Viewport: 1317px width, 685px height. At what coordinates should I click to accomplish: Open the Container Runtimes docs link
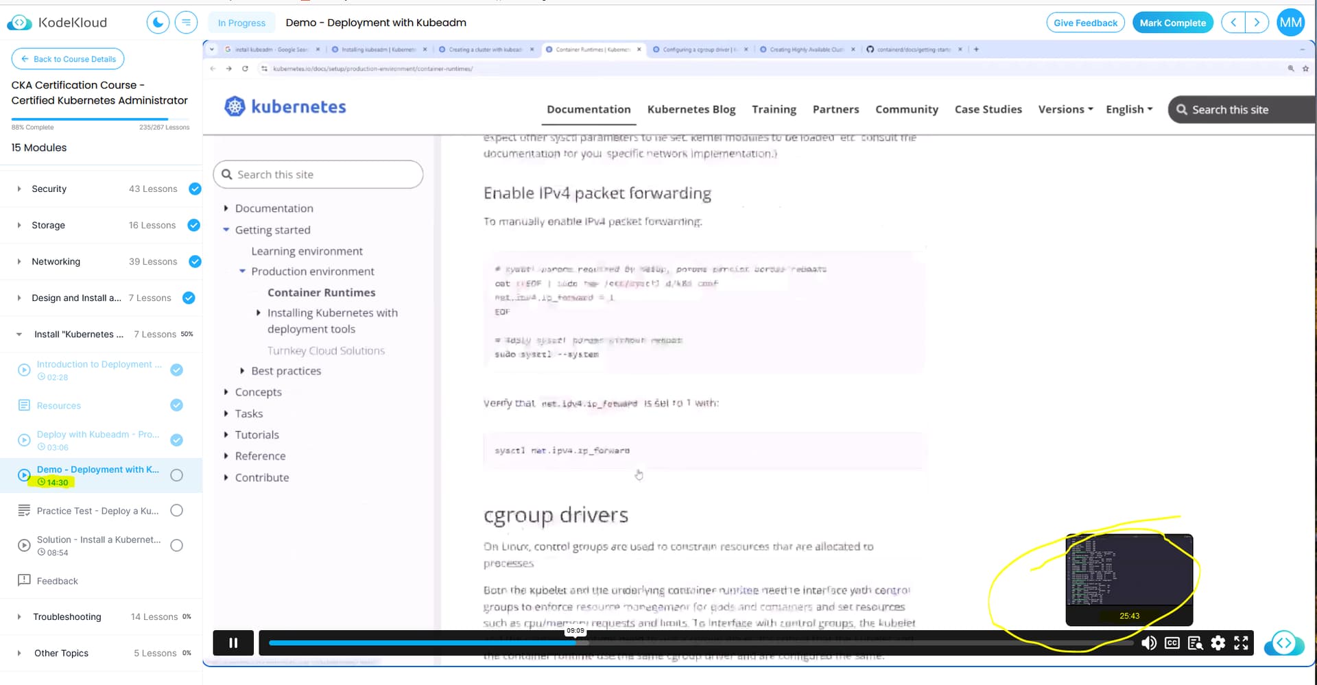321,292
